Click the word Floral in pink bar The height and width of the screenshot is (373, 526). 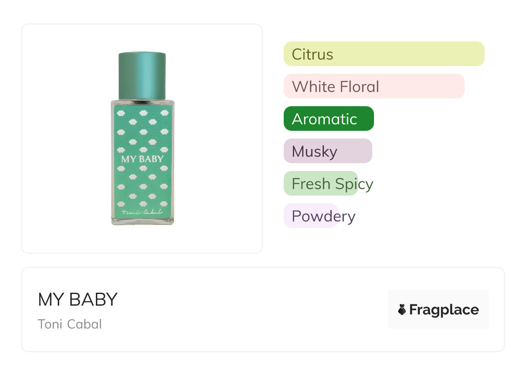(359, 87)
